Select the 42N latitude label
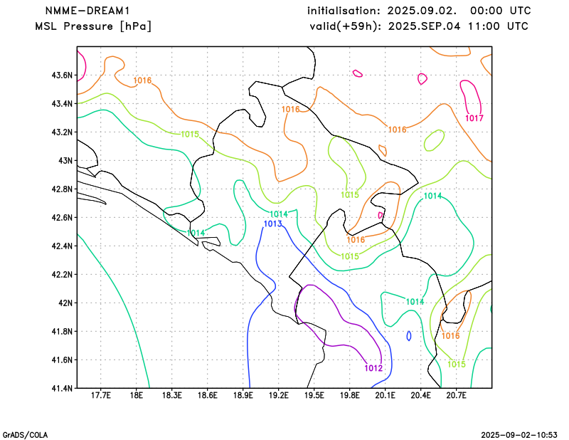 [65, 303]
